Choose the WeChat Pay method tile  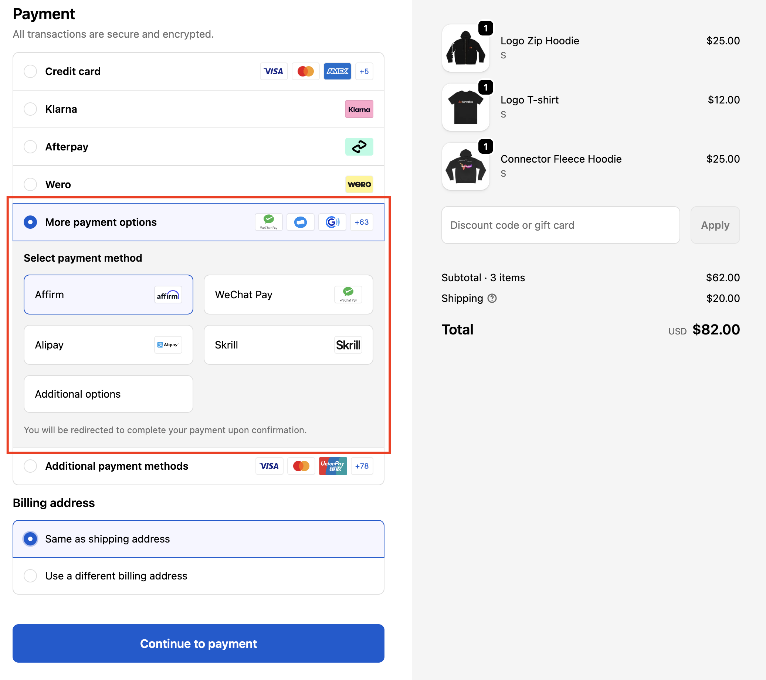coord(288,295)
